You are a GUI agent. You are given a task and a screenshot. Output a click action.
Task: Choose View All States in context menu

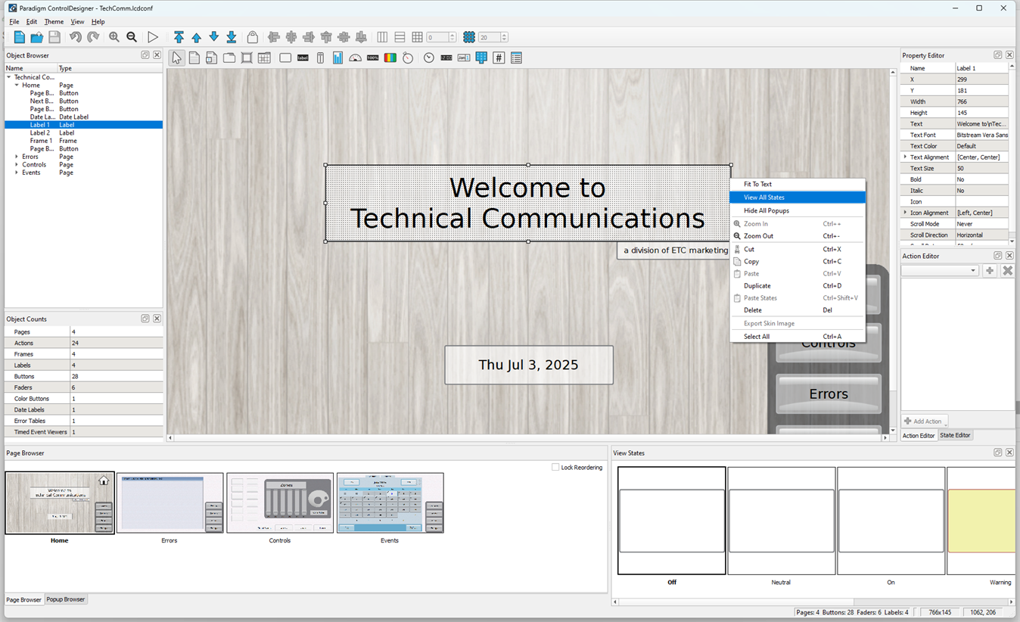point(763,197)
